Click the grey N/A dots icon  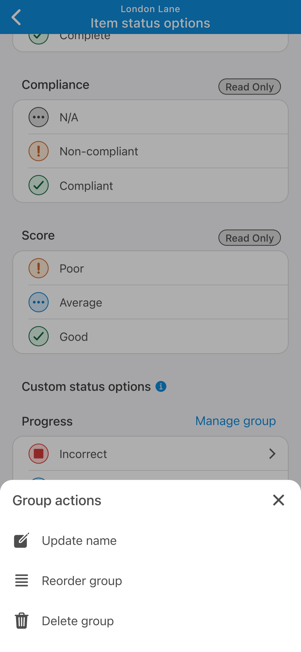pos(39,117)
